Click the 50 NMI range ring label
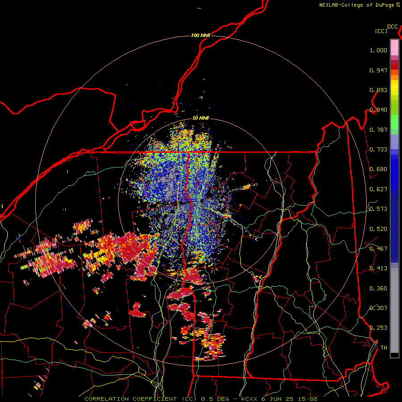Screen dimensions: 402x402 pos(201,118)
